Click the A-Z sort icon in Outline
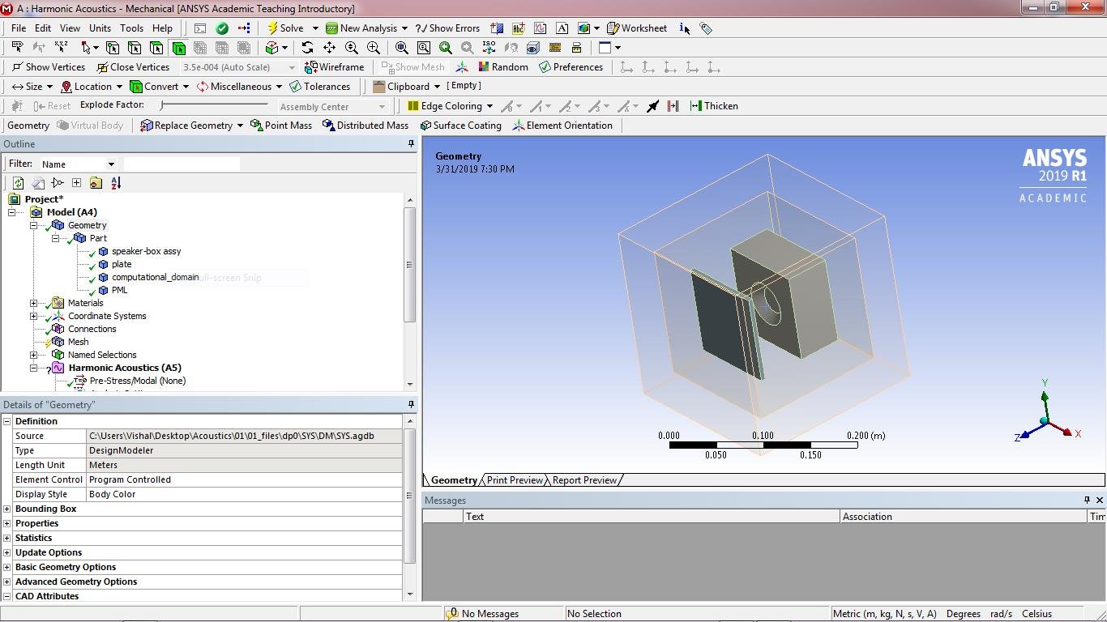The width and height of the screenshot is (1107, 622). [115, 183]
